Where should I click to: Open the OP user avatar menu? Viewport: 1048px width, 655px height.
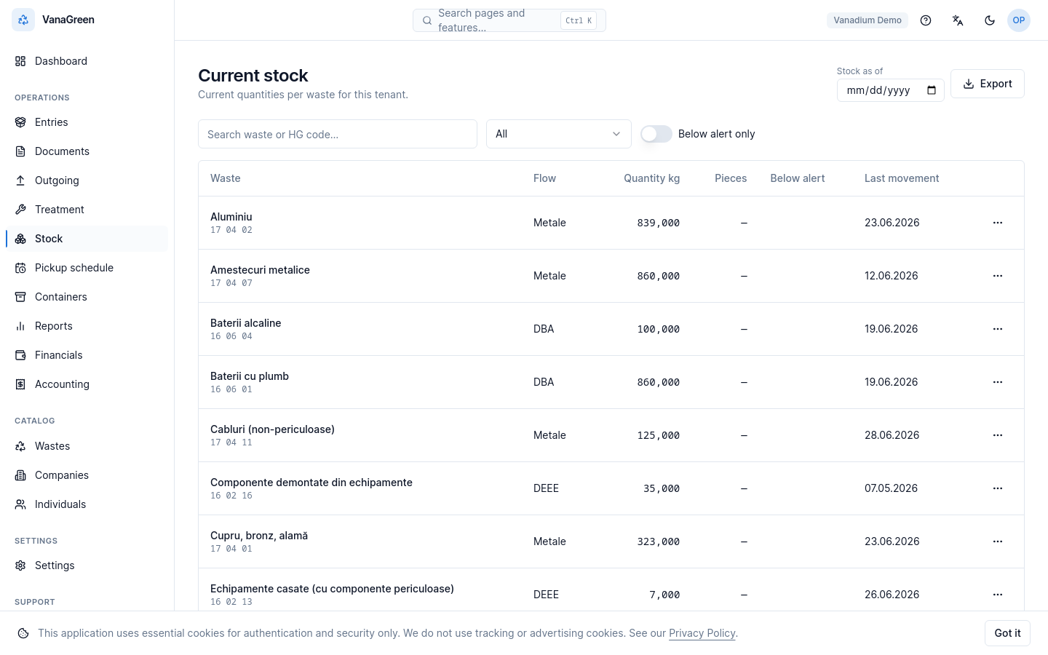tap(1019, 20)
